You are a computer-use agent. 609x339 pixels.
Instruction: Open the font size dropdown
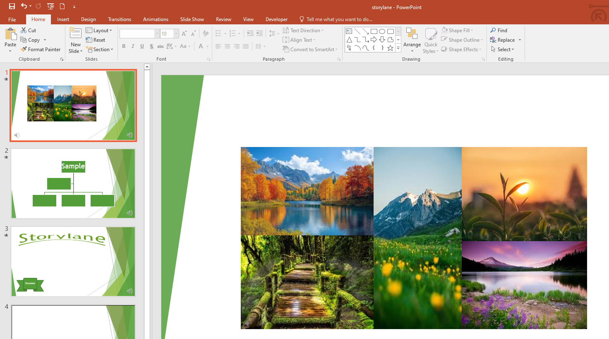pos(176,34)
